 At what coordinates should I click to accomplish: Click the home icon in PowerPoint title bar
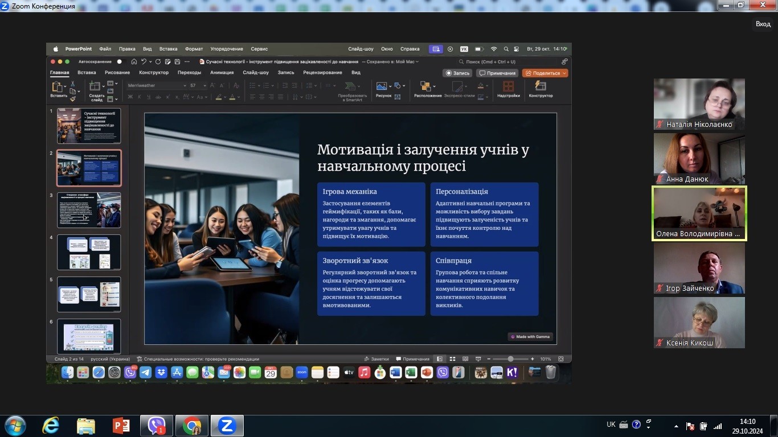[134, 61]
